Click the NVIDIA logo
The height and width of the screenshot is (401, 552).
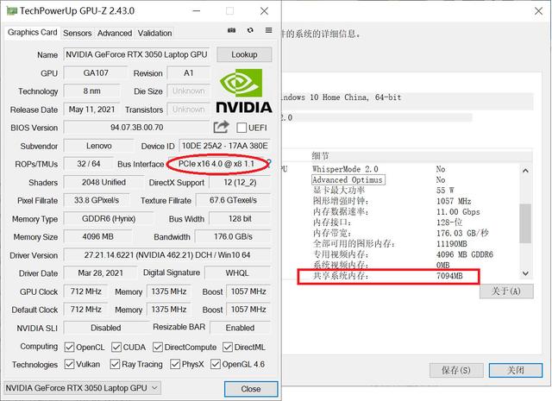243,91
